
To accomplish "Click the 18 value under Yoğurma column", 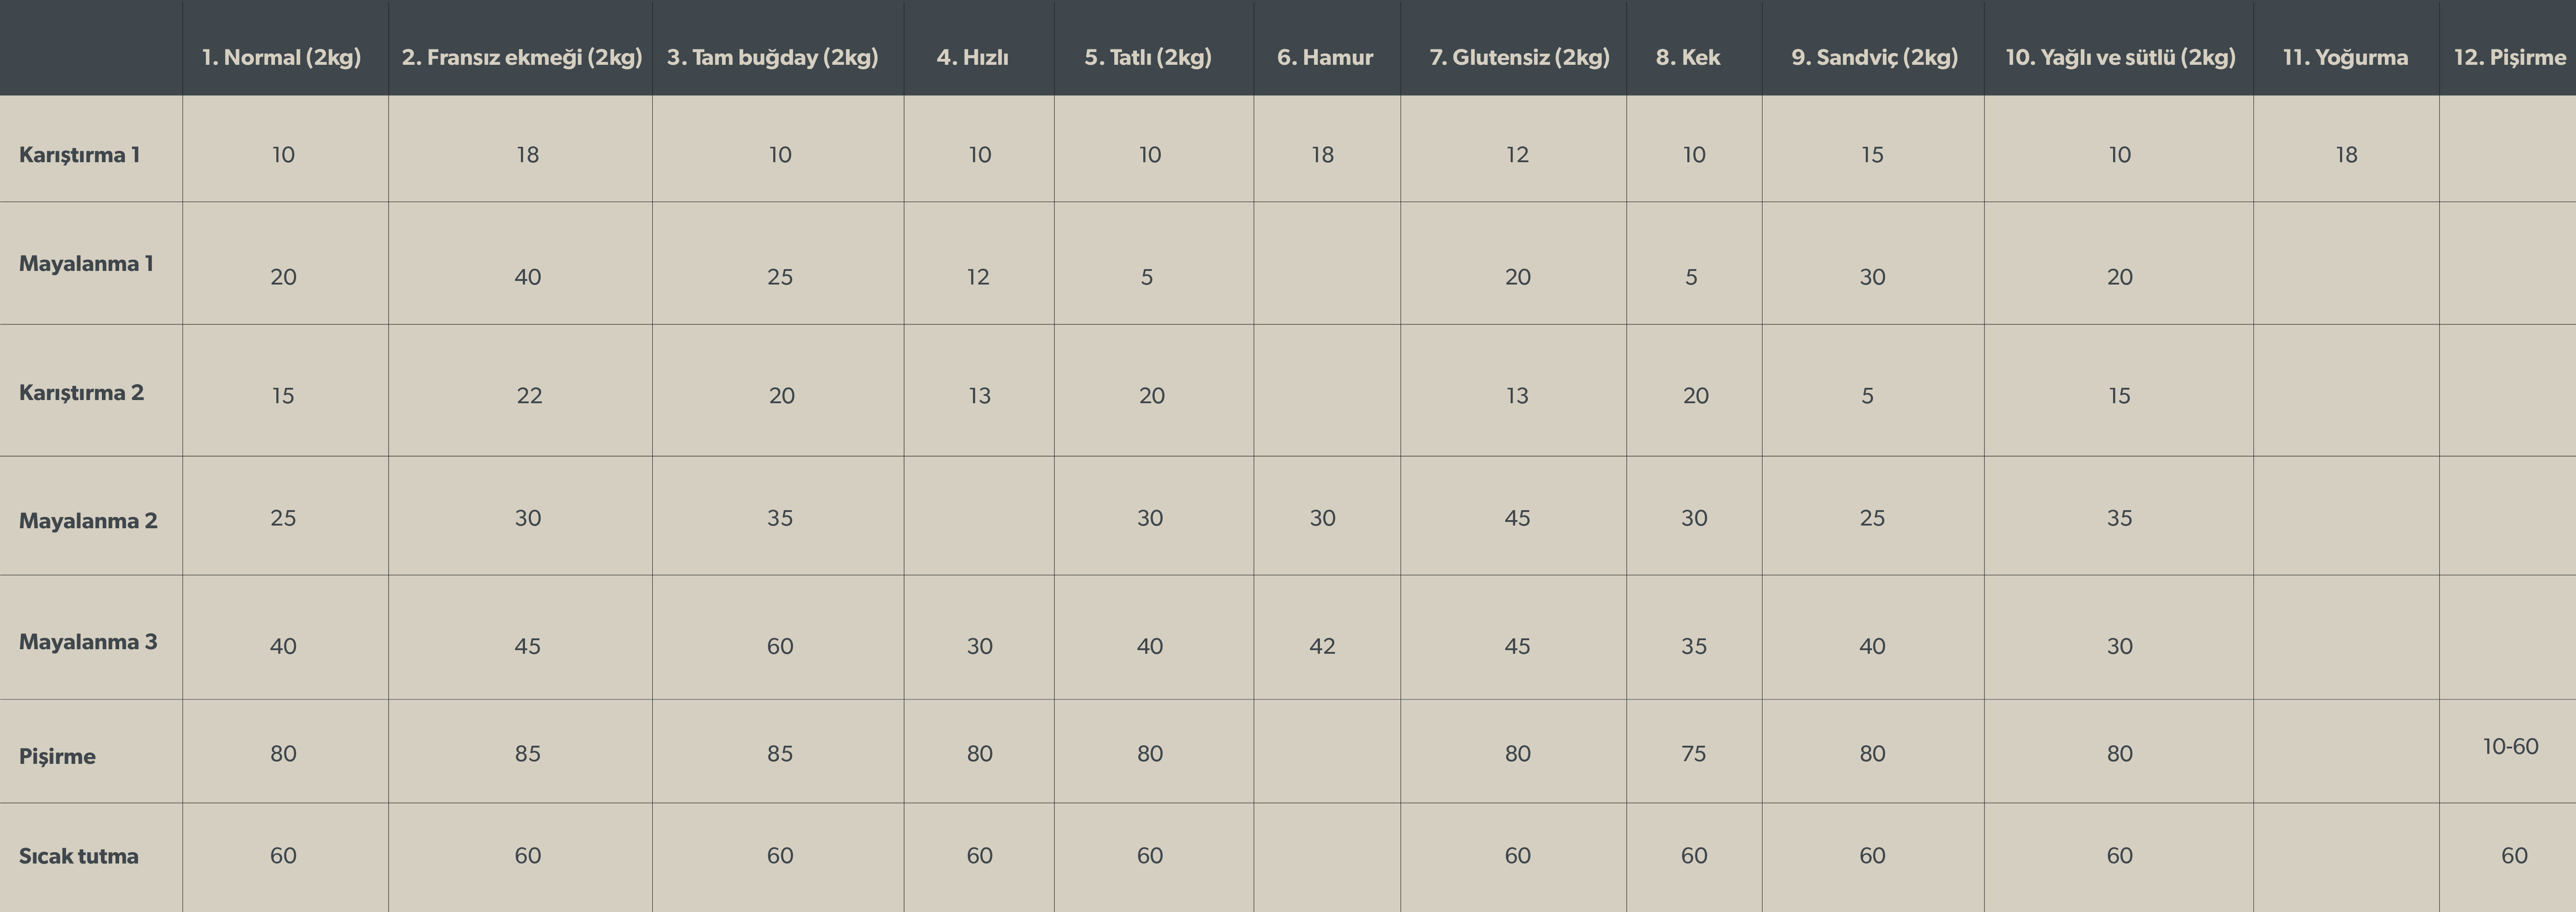I will click(2346, 154).
